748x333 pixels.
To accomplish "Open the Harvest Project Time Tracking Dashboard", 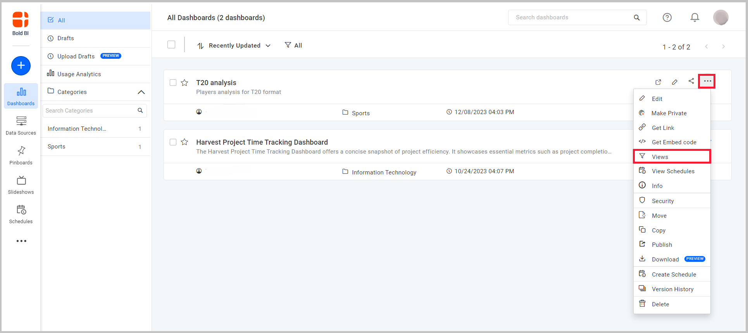I will [x=262, y=142].
